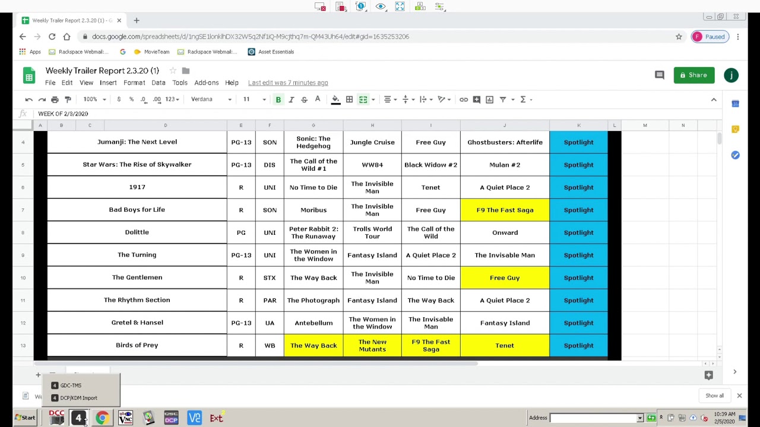Open the Format menu
Image resolution: width=760 pixels, height=427 pixels.
134,83
